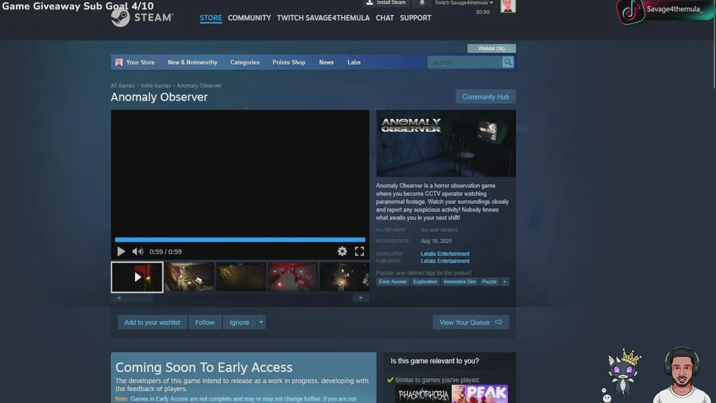
Task: Select the third screenshot thumbnail
Action: click(x=241, y=277)
